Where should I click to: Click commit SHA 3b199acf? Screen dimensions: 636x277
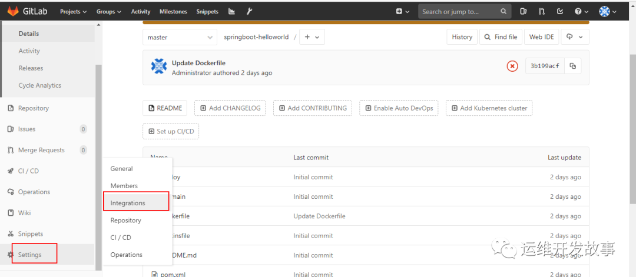[x=545, y=66]
